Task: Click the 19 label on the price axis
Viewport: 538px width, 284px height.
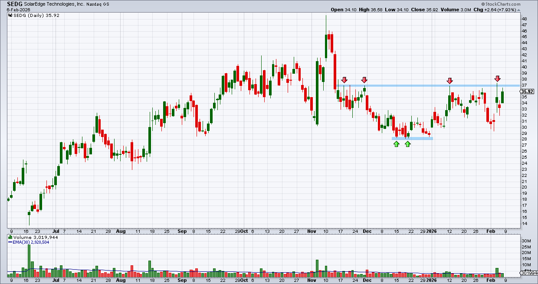Action: [525, 193]
